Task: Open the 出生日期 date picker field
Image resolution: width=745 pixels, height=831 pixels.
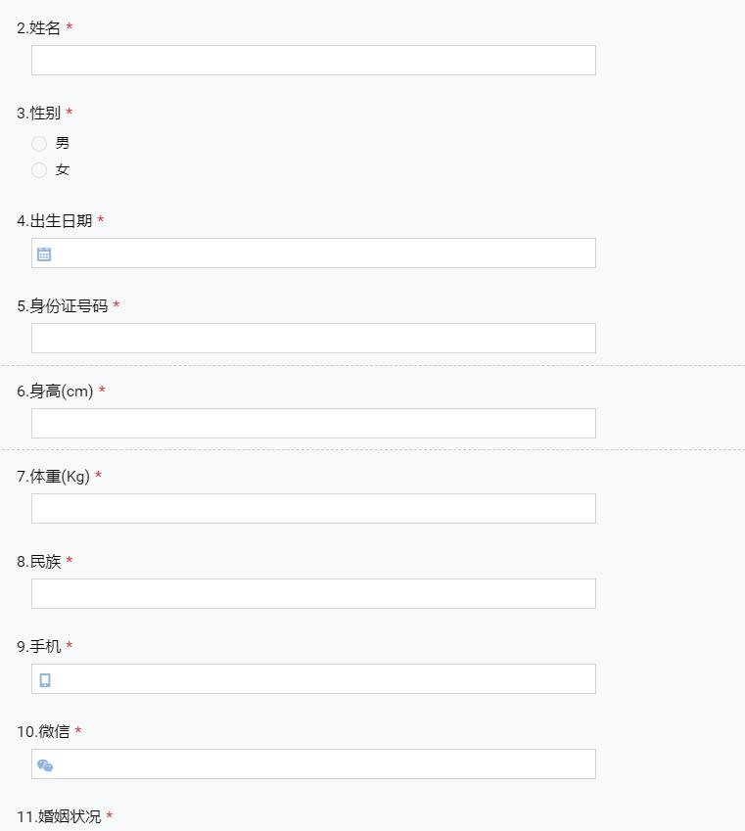Action: (x=313, y=254)
